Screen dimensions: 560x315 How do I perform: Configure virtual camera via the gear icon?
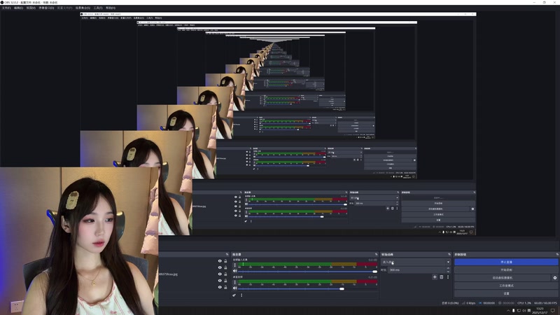(554, 277)
